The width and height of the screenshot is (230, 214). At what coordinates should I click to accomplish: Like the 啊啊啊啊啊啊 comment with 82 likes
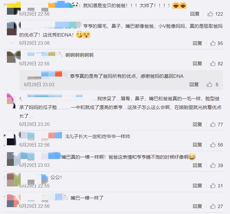click(x=213, y=63)
